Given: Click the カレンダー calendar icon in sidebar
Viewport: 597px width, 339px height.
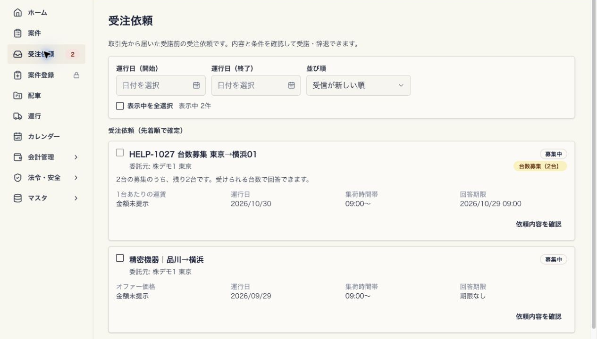Looking at the screenshot, I should click(x=17, y=137).
